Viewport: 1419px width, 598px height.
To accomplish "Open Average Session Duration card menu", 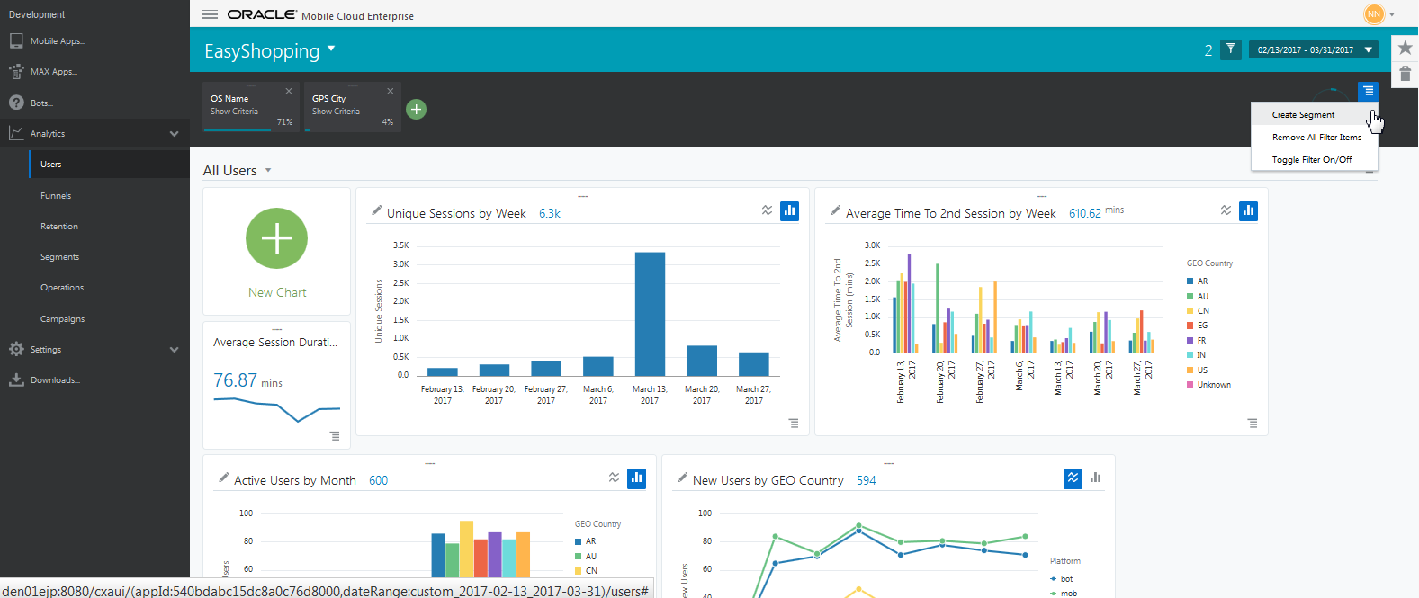I will tap(335, 436).
